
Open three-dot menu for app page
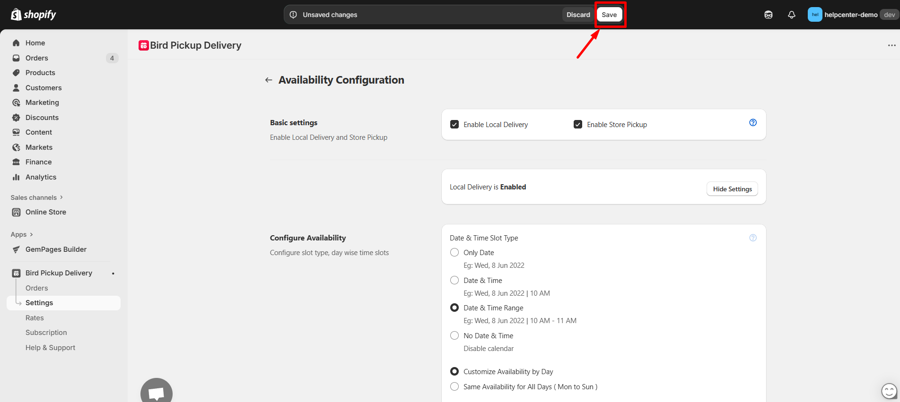click(891, 45)
